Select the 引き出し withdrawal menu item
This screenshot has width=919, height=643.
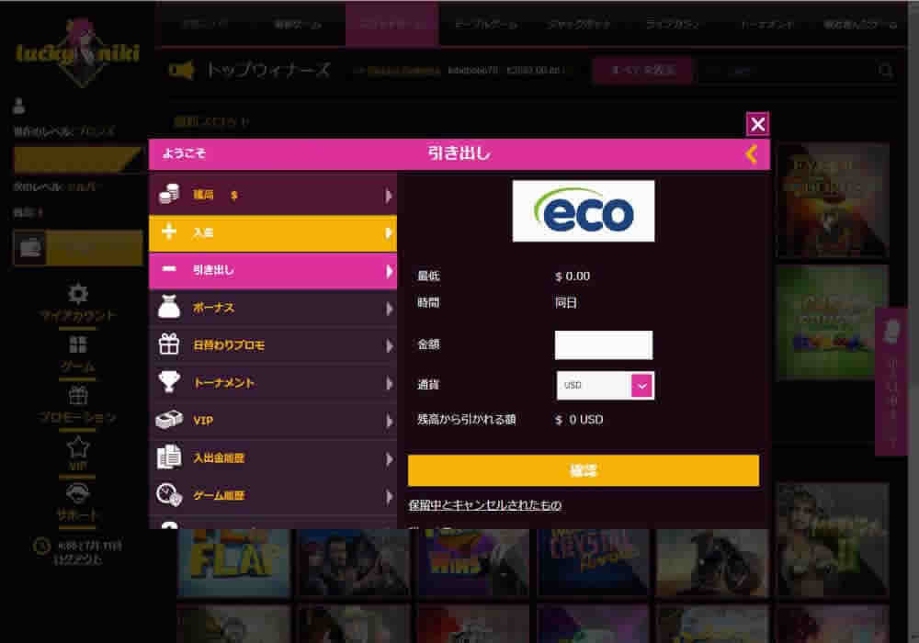pyautogui.click(x=273, y=270)
